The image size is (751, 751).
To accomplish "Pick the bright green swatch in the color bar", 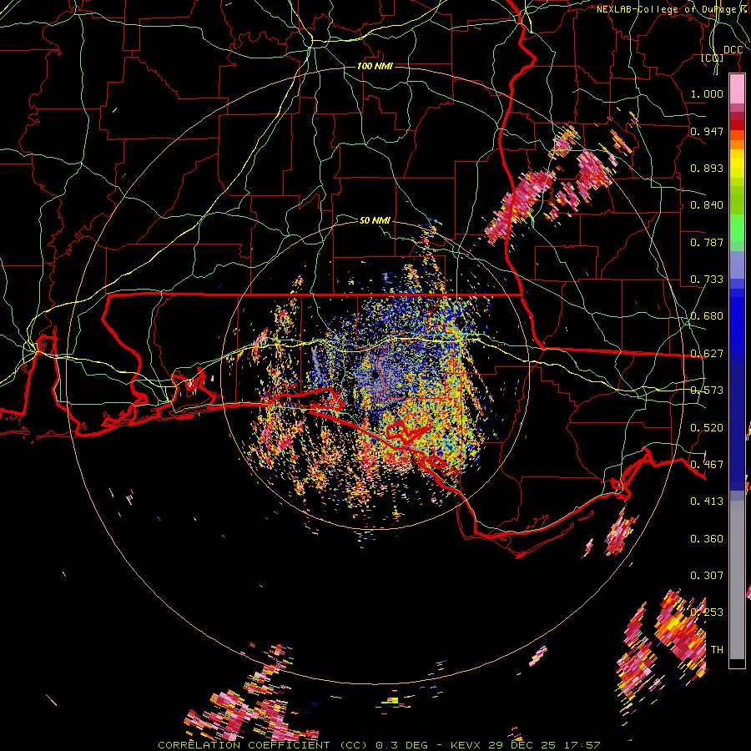I will pyautogui.click(x=737, y=228).
